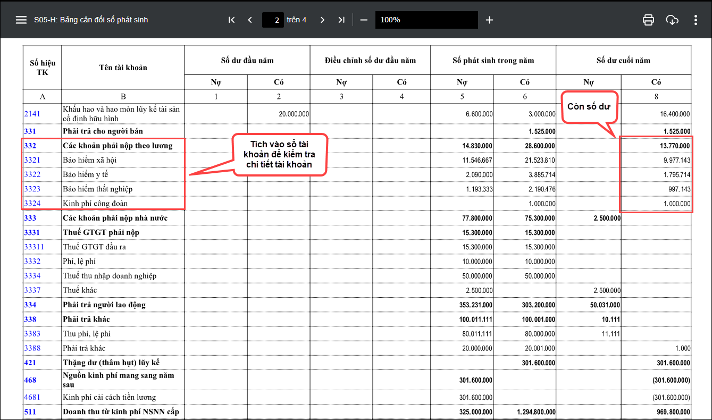
Task: Click account 4681 link
Action: point(32,397)
